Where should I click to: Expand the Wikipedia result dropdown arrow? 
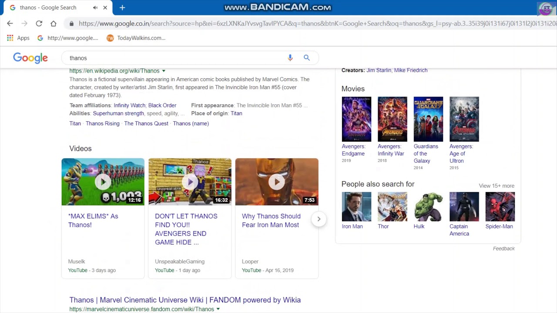(x=164, y=71)
